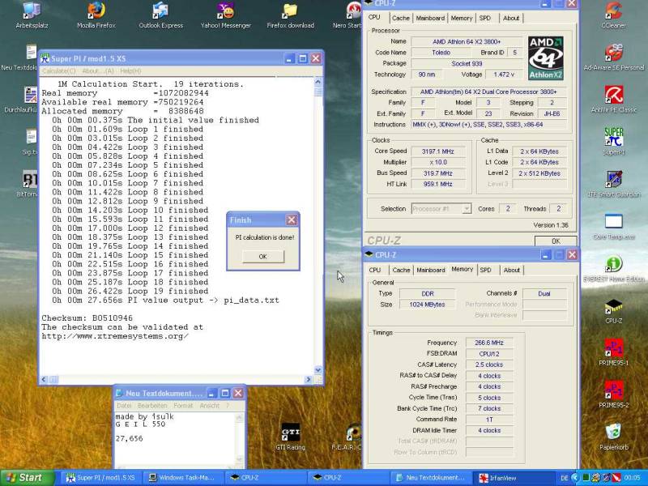Open the Core Temp.exe desktop icon
This screenshot has height=486, width=648.
point(614,227)
